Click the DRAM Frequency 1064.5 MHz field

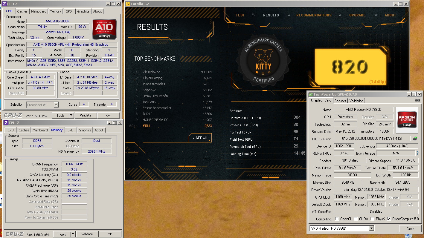74,164
